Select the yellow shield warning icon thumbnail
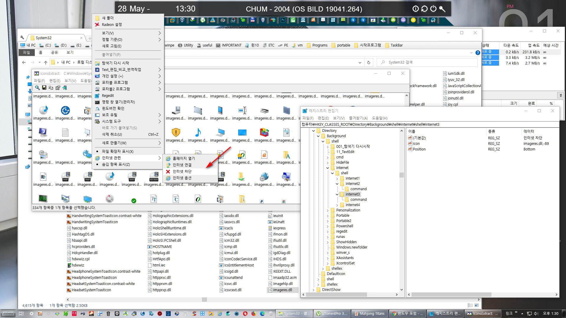 click(x=176, y=132)
